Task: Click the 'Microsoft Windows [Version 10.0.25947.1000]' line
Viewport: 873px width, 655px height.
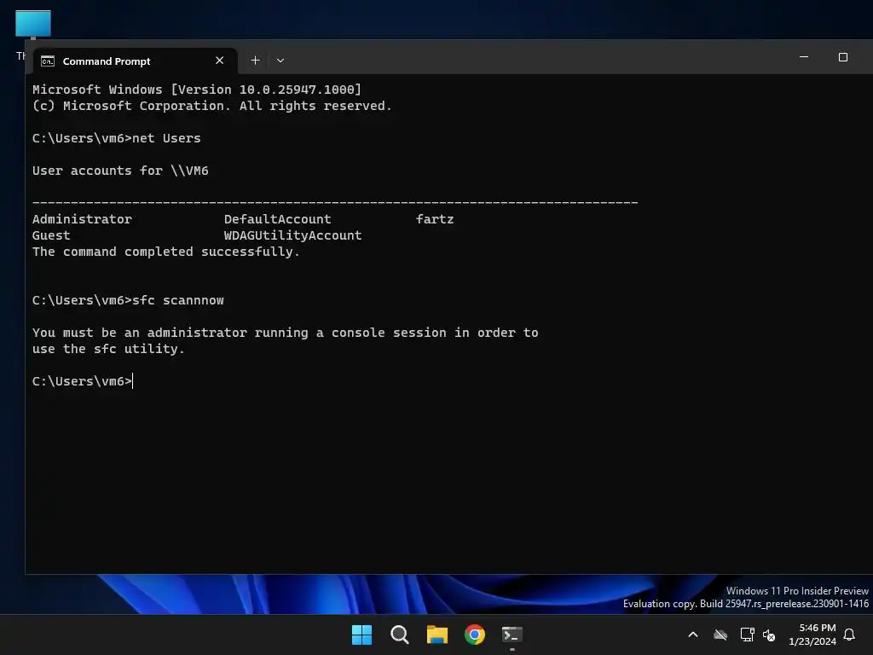Action: point(197,89)
